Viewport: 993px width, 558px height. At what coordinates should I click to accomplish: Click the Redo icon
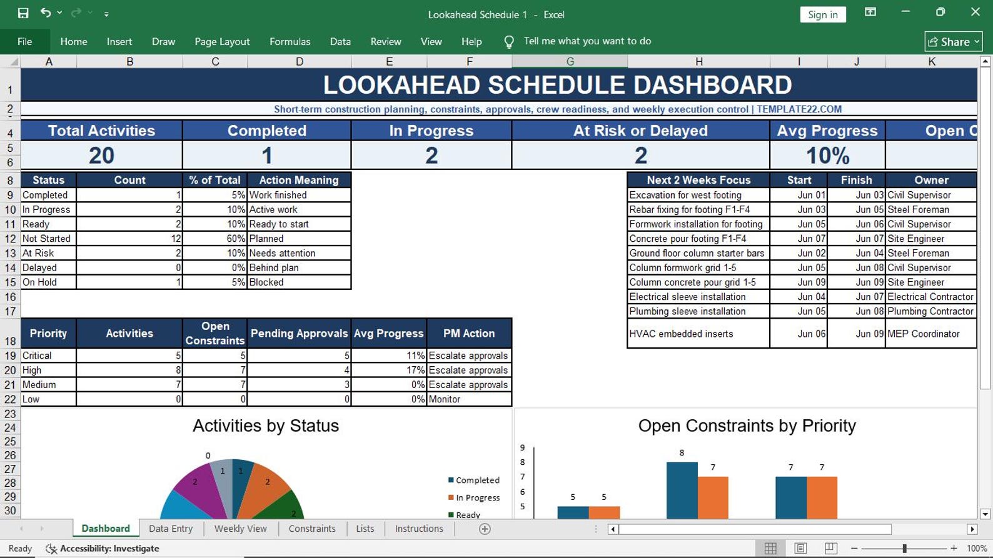[x=76, y=12]
